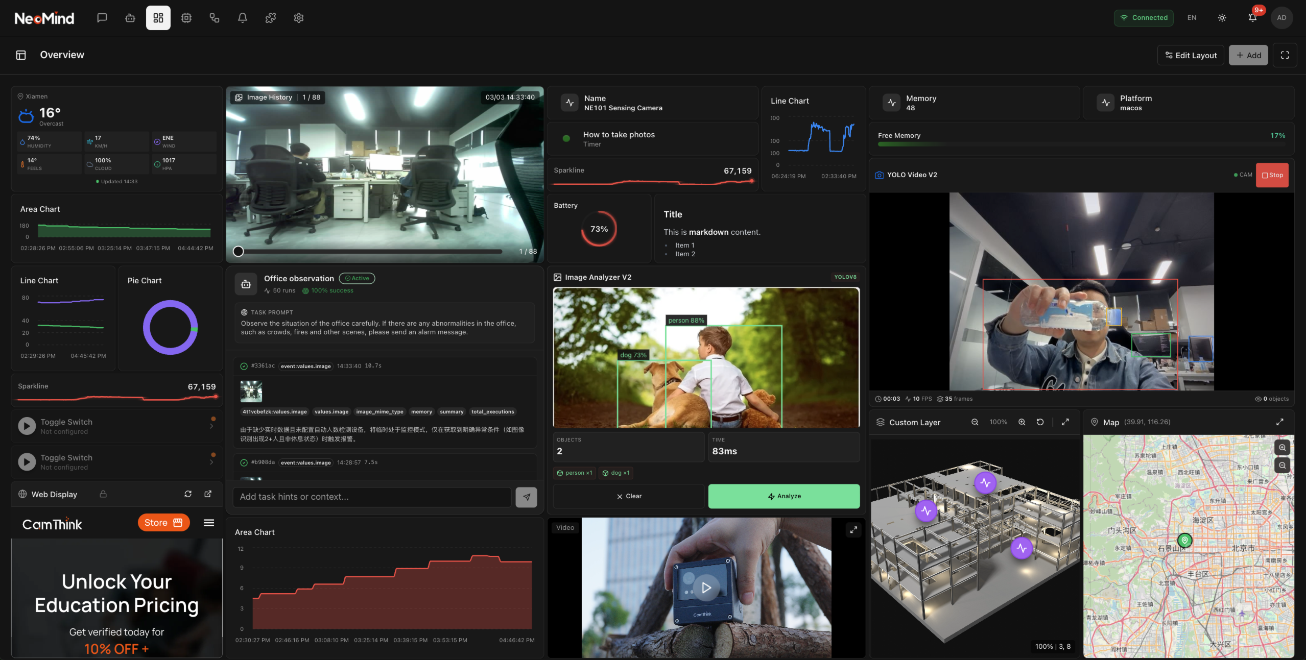The height and width of the screenshot is (660, 1306).
Task: Open the chip/device management icon
Action: tap(186, 18)
